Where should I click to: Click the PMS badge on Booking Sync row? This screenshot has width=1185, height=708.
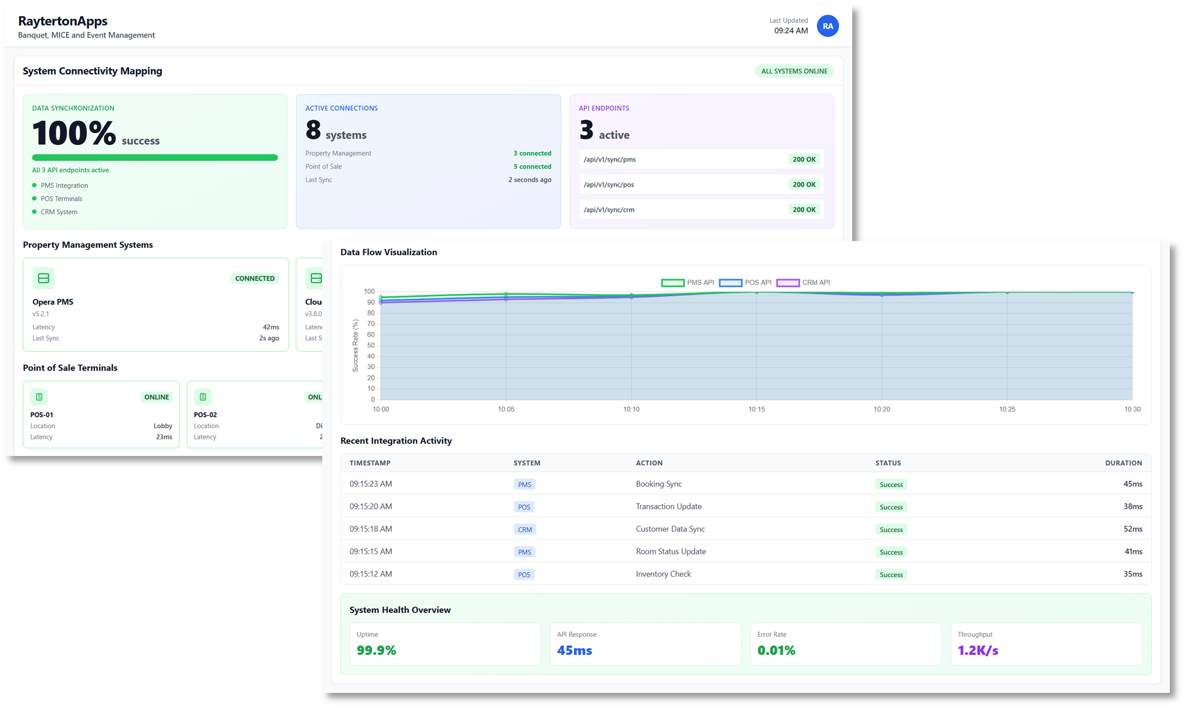524,484
